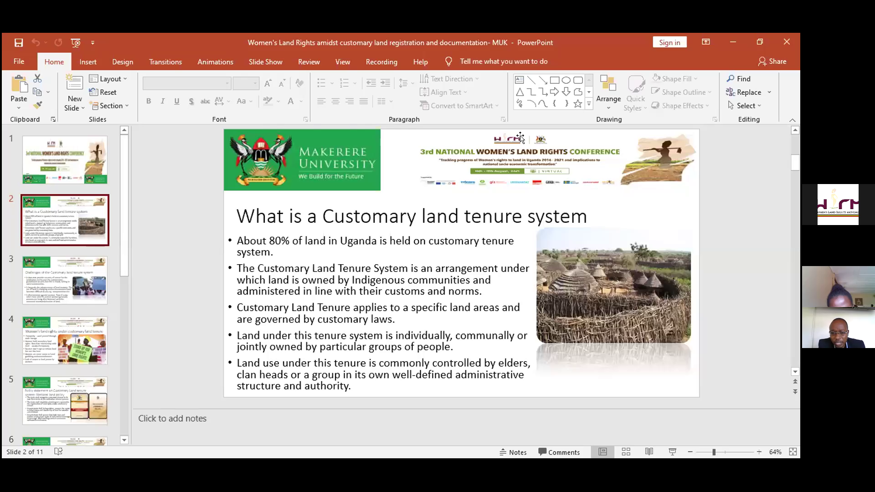Viewport: 875px width, 492px height.
Task: Toggle left text alignment
Action: pos(321,101)
